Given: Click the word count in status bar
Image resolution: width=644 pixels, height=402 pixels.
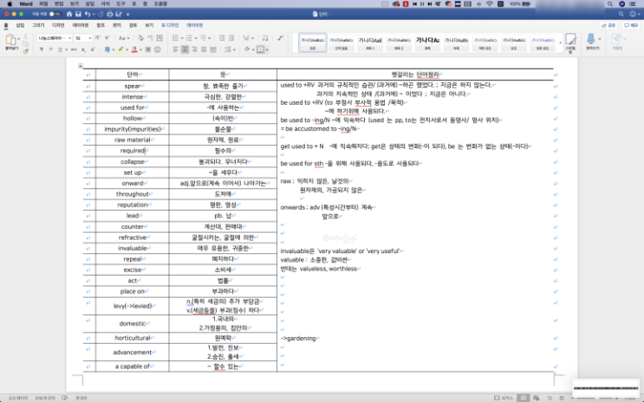Looking at the screenshot, I should click(45, 398).
